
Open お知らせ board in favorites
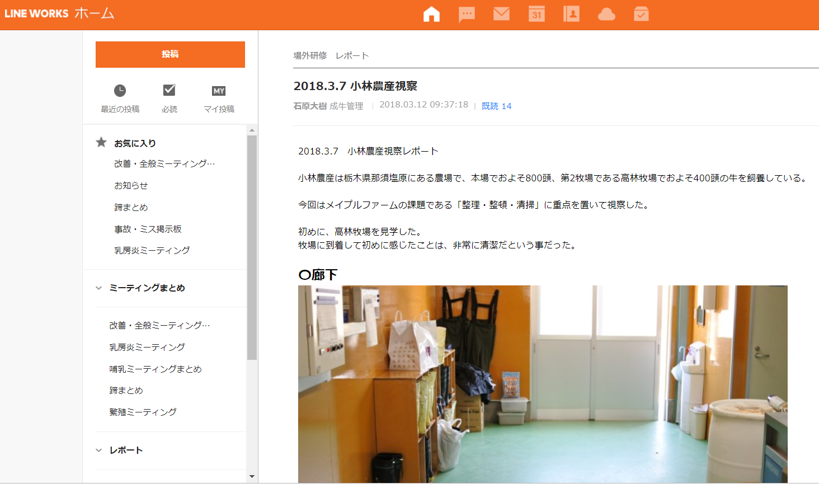[x=131, y=185]
